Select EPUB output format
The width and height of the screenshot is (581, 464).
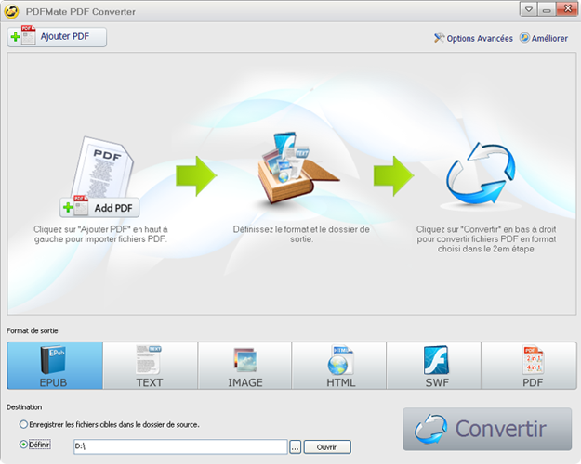pos(55,366)
